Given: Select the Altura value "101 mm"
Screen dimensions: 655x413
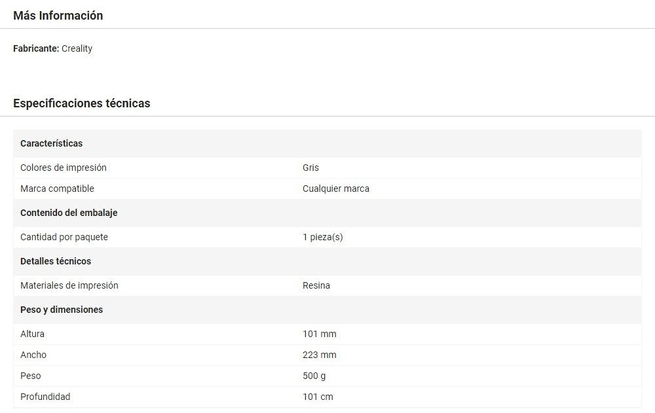Looking at the screenshot, I should (319, 334).
